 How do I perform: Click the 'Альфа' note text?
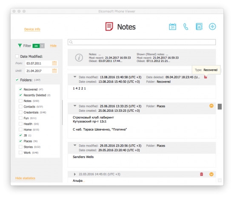tap(77, 181)
